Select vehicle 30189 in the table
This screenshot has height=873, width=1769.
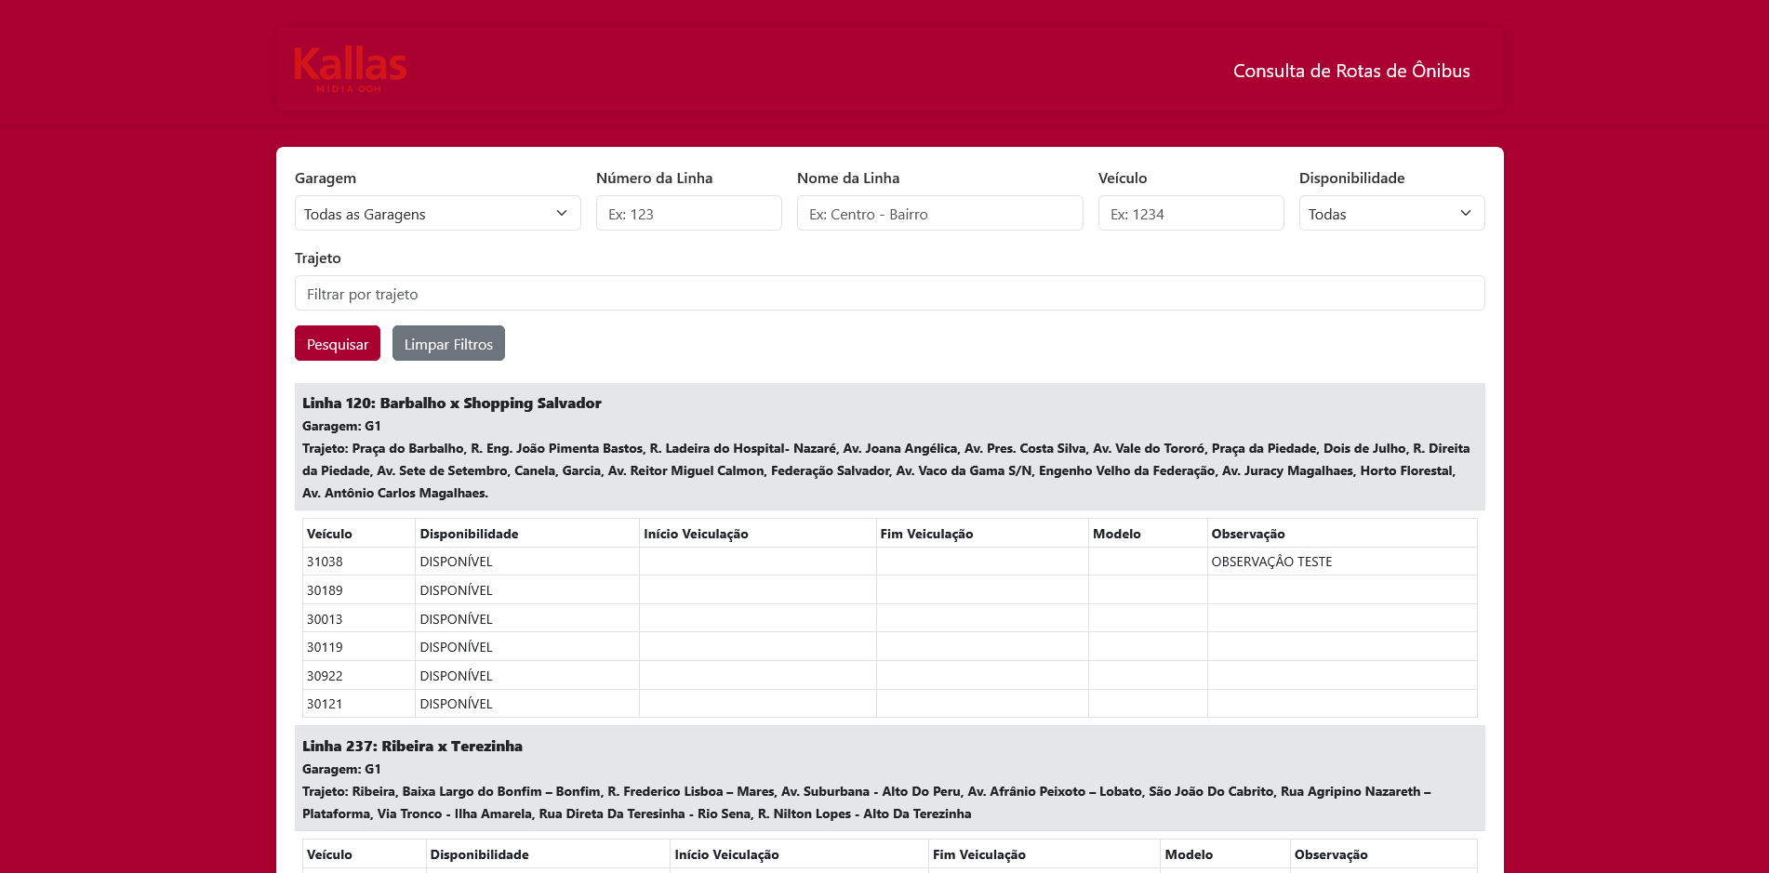326,590
